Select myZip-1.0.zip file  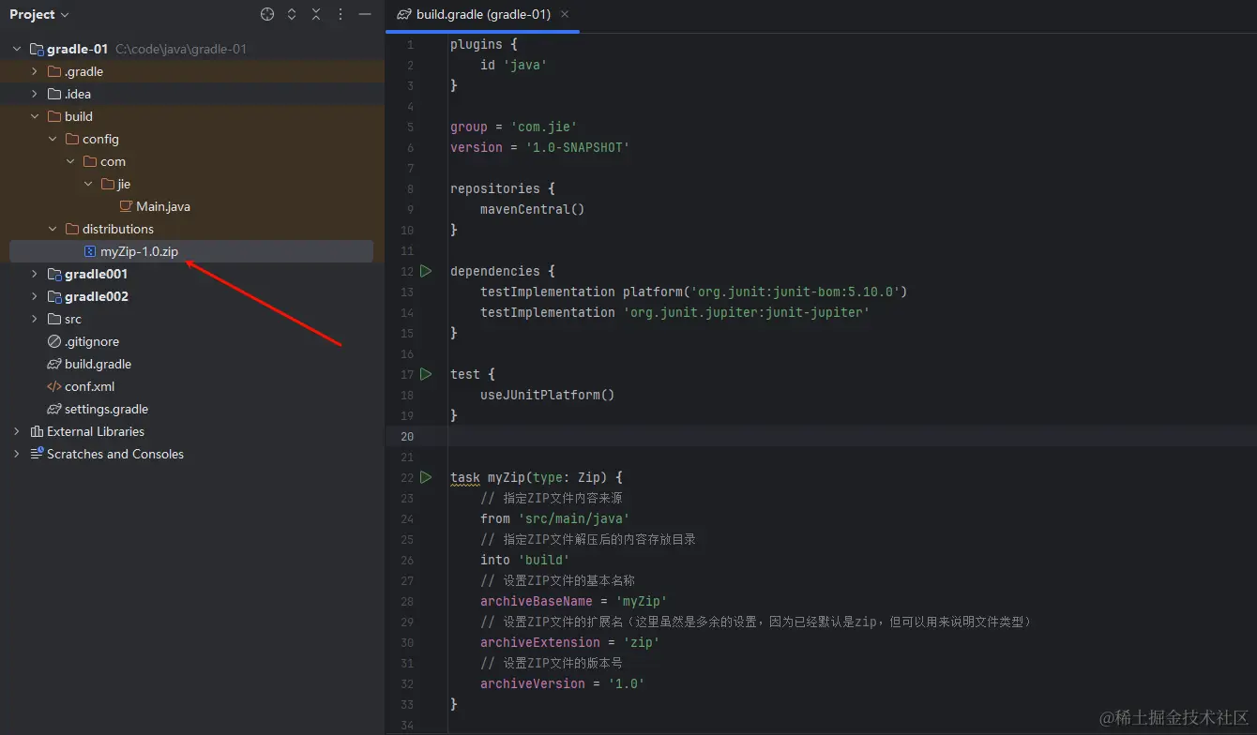coord(139,251)
